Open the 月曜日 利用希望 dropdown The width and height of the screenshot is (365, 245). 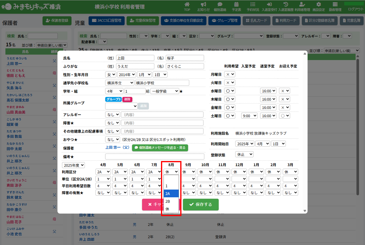point(230,74)
